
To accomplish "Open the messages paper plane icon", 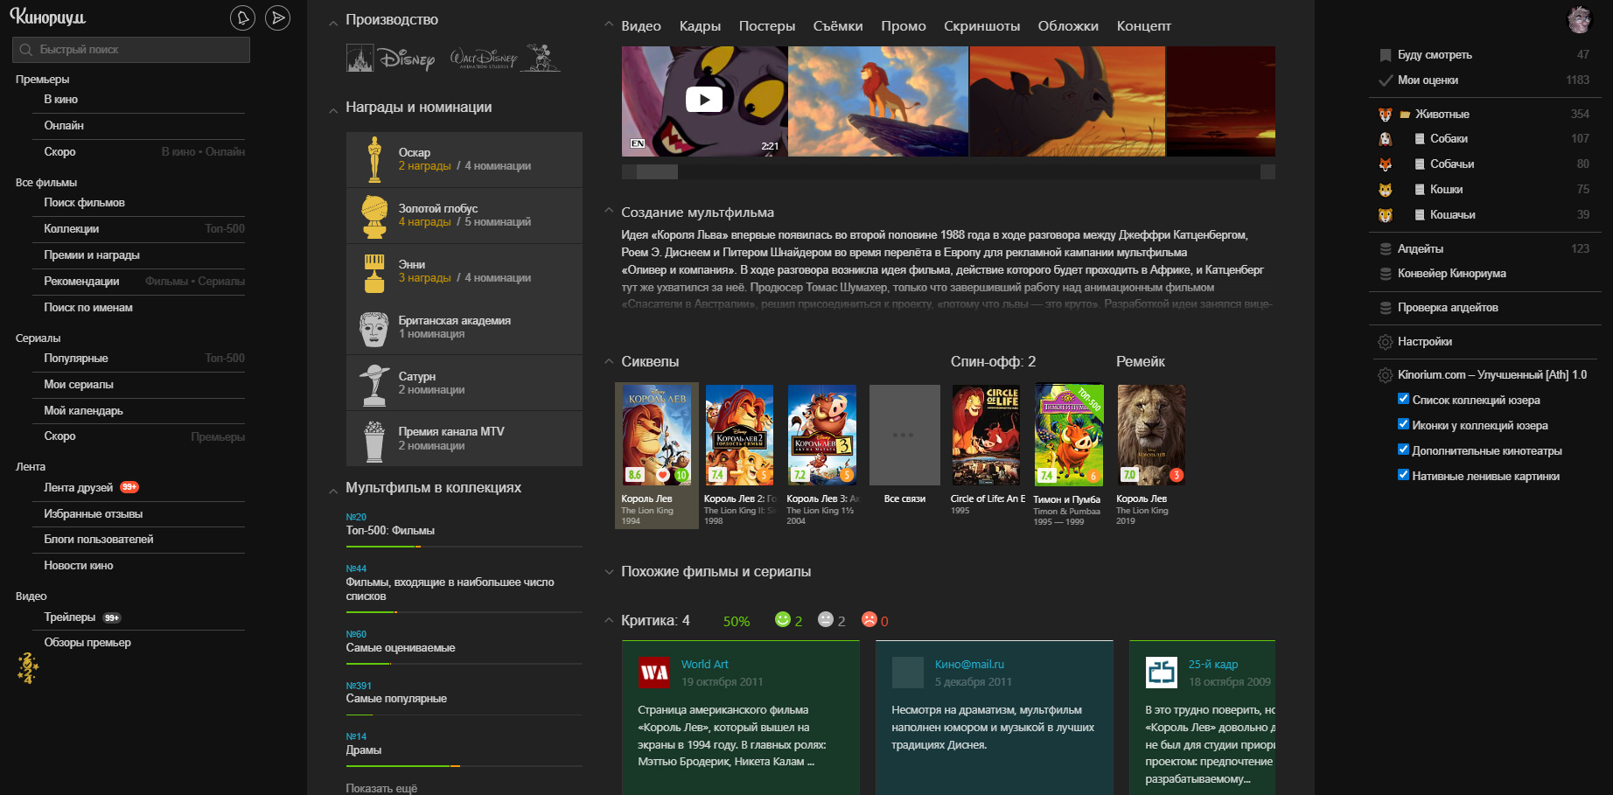I will point(277,17).
